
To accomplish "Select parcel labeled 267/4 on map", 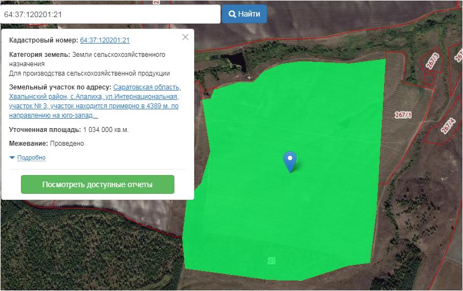I will click(448, 125).
